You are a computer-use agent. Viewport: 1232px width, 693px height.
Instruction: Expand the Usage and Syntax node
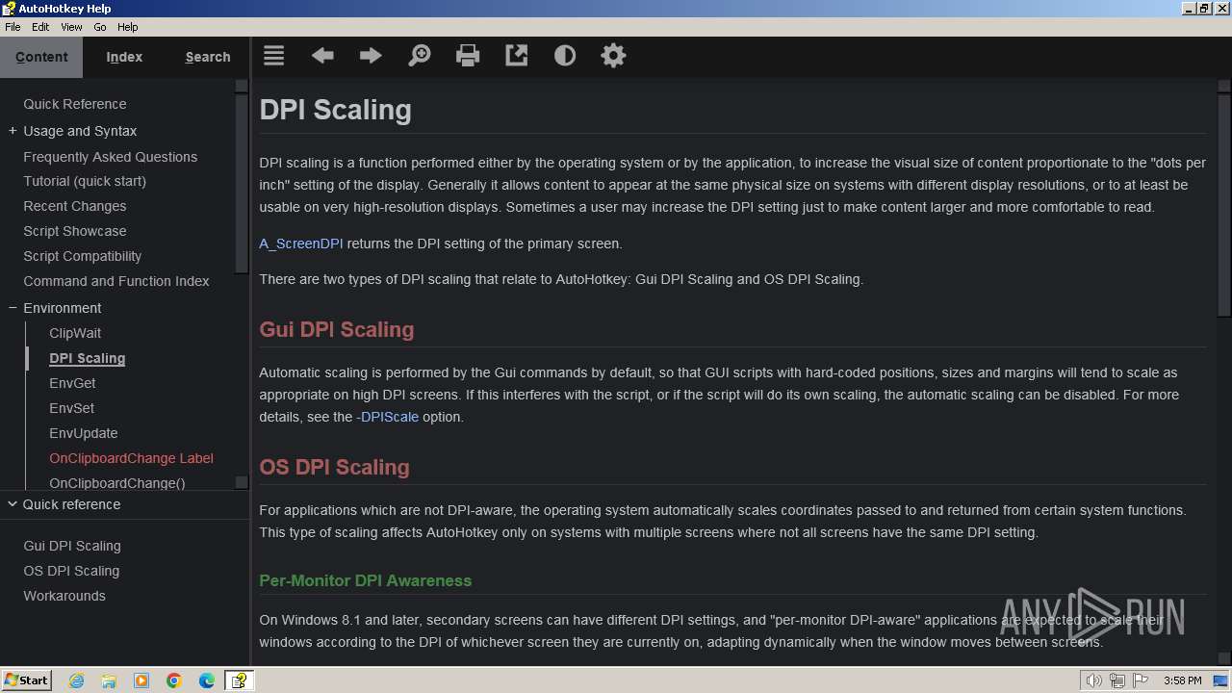[13, 131]
